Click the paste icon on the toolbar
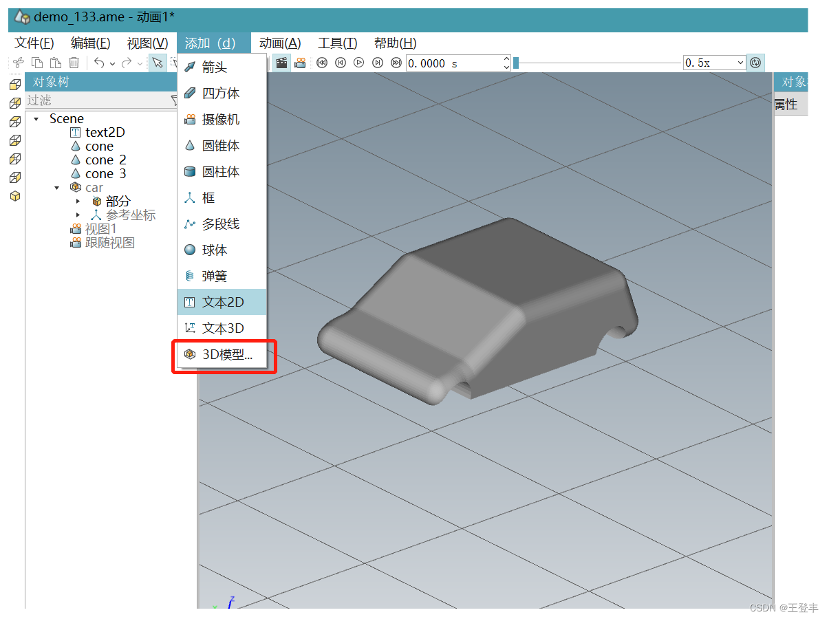 55,63
